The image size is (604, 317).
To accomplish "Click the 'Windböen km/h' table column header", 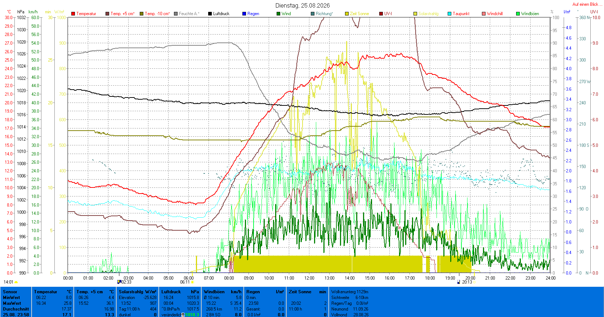I will point(223,292).
